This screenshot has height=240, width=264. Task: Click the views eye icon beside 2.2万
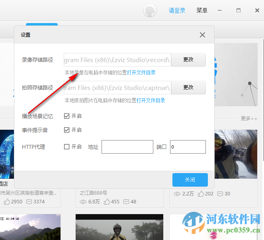point(177,194)
